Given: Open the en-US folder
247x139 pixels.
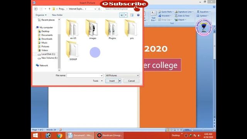Looking at the screenshot, I should click(x=73, y=29).
